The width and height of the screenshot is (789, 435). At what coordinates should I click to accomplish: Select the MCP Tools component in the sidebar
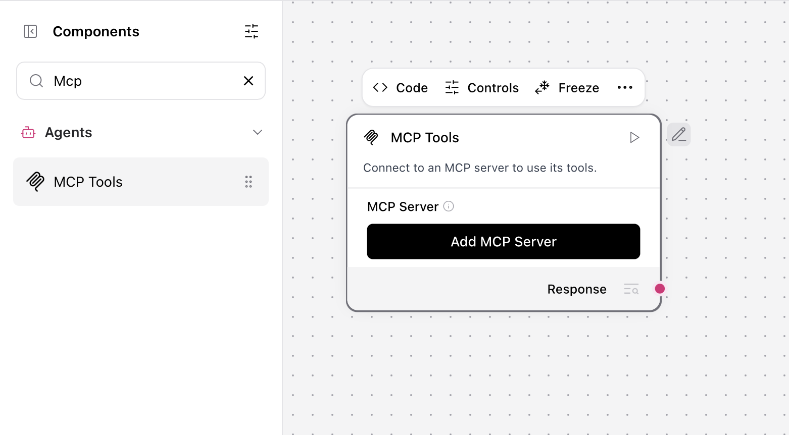88,182
